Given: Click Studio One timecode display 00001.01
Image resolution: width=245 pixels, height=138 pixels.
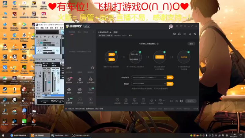Looking at the screenshot, I should [x=57, y=101].
